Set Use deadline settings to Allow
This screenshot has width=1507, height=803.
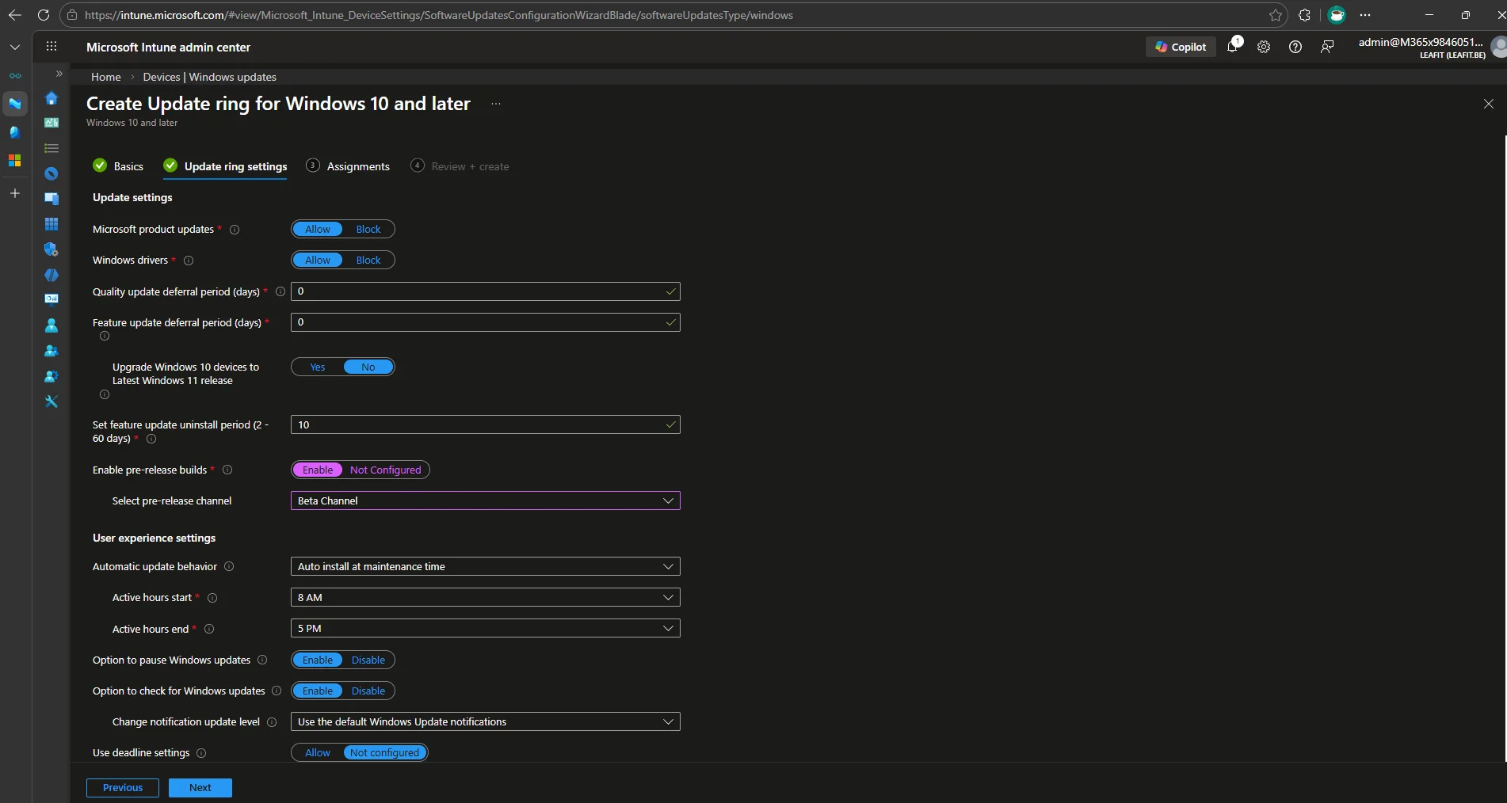click(x=318, y=752)
